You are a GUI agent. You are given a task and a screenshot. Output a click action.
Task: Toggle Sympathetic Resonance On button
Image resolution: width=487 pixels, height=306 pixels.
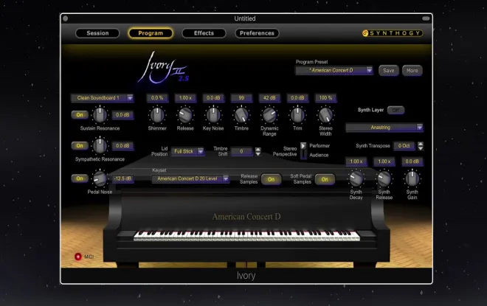[80, 145]
